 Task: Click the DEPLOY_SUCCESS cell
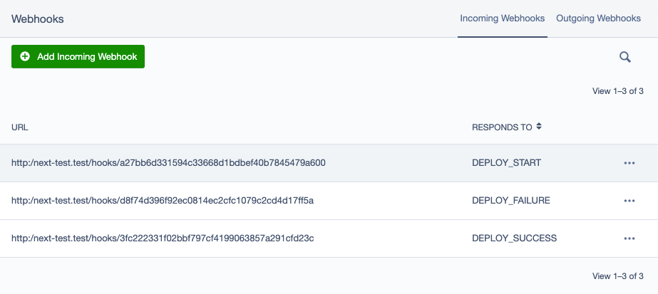tap(515, 238)
